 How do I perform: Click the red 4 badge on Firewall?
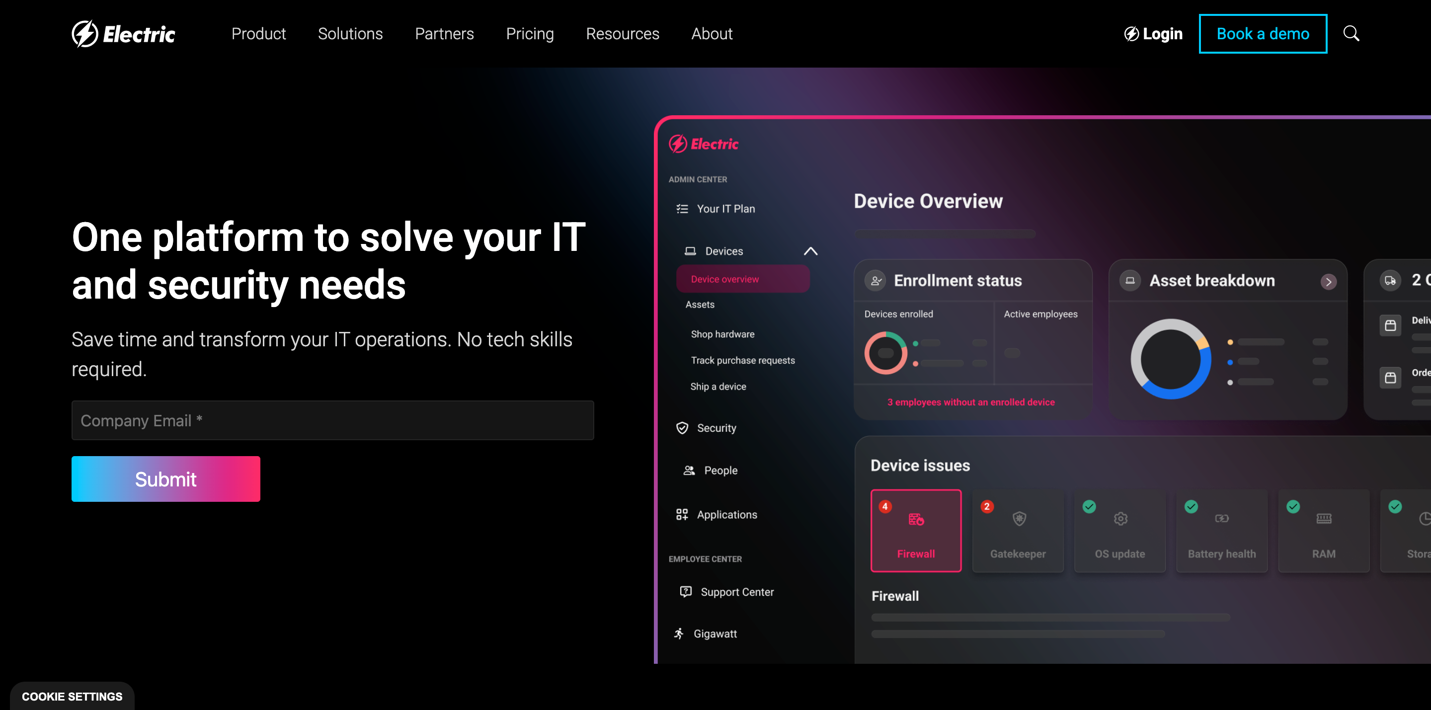tap(885, 507)
